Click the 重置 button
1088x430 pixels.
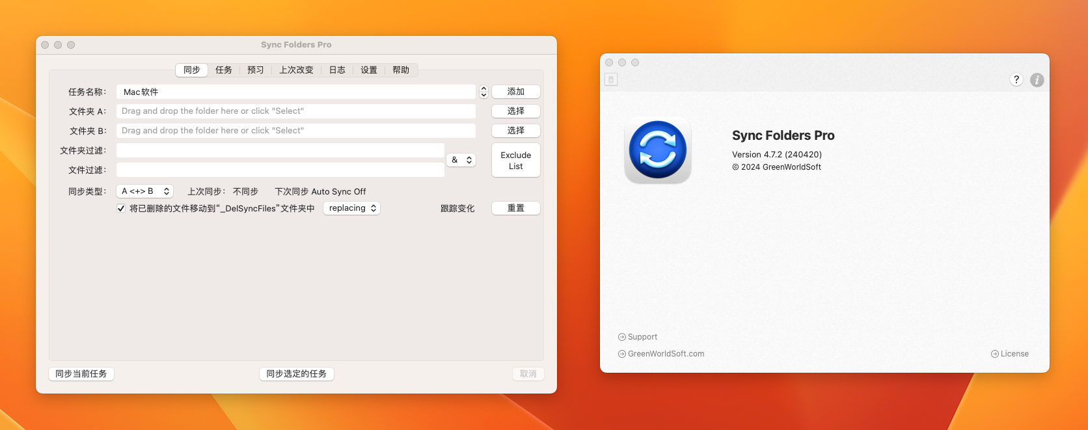(516, 208)
